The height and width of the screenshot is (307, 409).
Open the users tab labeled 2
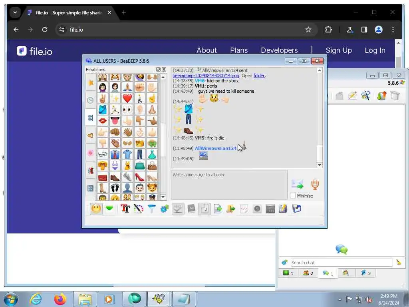point(308,273)
